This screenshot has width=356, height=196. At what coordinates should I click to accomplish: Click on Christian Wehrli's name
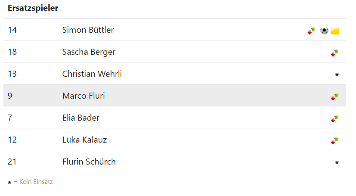point(92,74)
